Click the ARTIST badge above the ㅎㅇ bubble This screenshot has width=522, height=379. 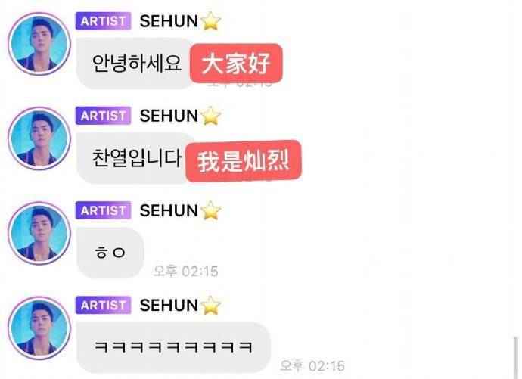click(103, 210)
